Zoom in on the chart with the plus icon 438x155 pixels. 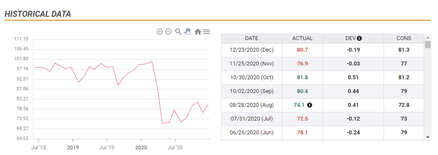[x=160, y=32]
